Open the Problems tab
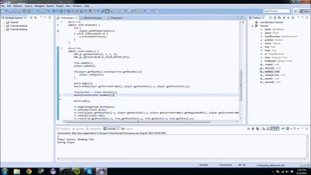311x175 pixels. pyautogui.click(x=63, y=129)
